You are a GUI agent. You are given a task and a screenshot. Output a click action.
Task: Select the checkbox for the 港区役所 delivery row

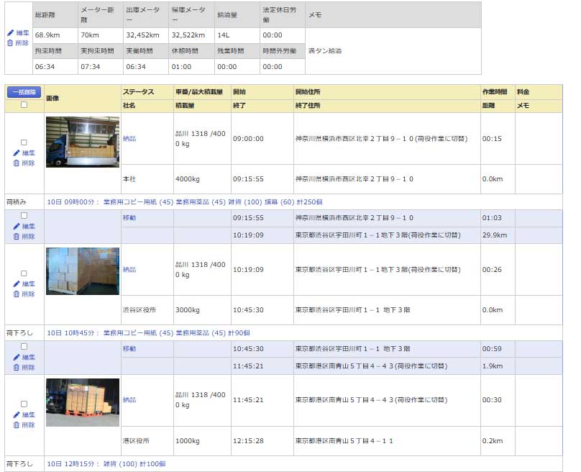point(24,404)
